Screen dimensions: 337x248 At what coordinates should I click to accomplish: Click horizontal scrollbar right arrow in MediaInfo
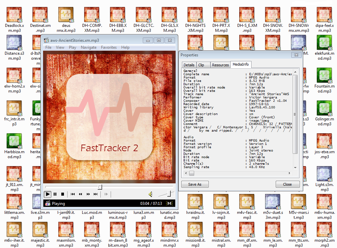coord(290,173)
